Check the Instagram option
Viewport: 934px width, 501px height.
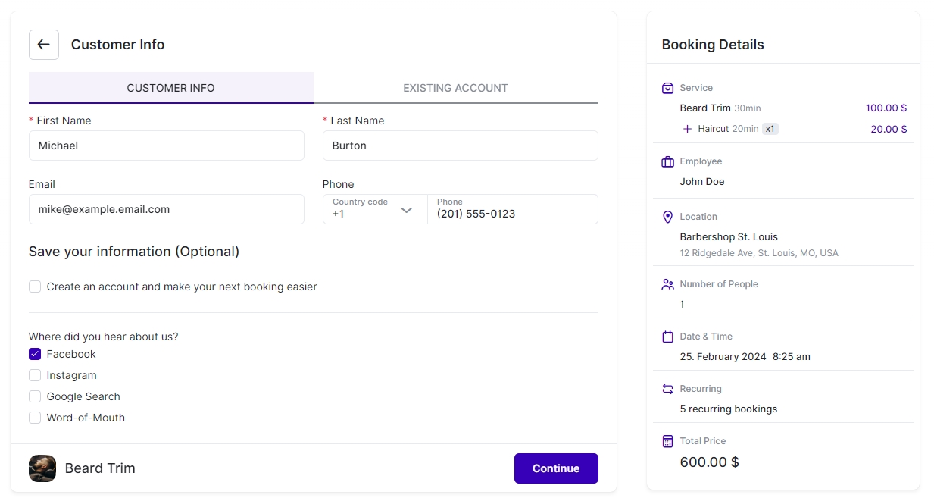coord(35,375)
